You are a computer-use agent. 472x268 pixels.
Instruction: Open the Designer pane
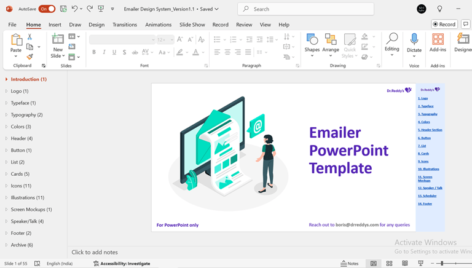463,43
